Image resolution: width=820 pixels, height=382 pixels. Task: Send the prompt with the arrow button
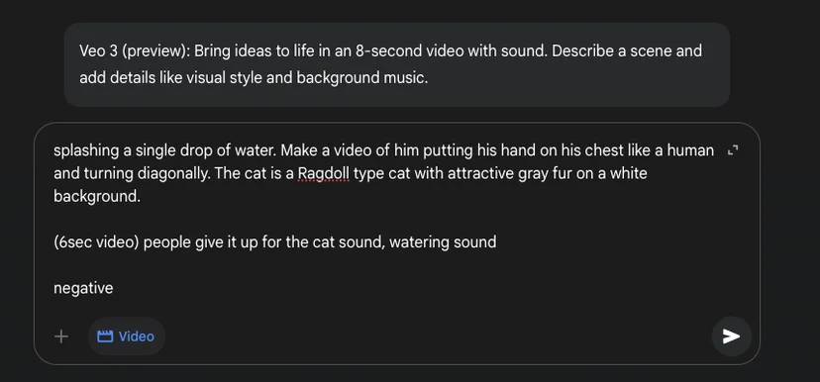[731, 336]
